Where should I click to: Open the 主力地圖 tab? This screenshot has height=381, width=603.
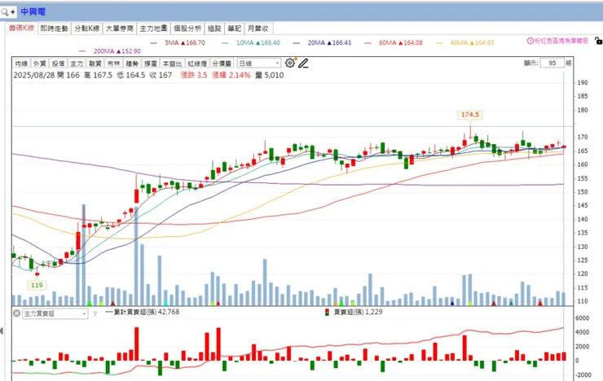(x=153, y=28)
